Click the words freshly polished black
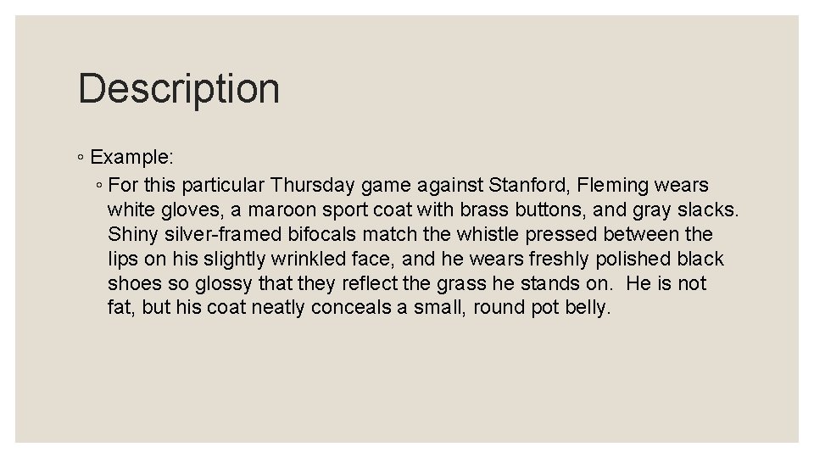This screenshot has height=458, width=814. click(x=626, y=259)
